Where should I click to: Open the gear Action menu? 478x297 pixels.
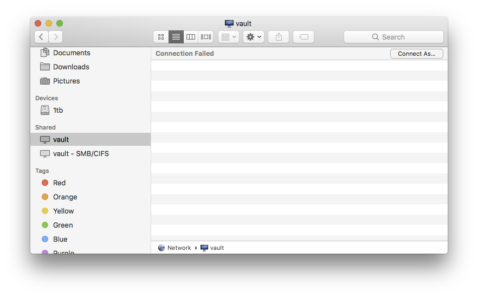coord(254,37)
